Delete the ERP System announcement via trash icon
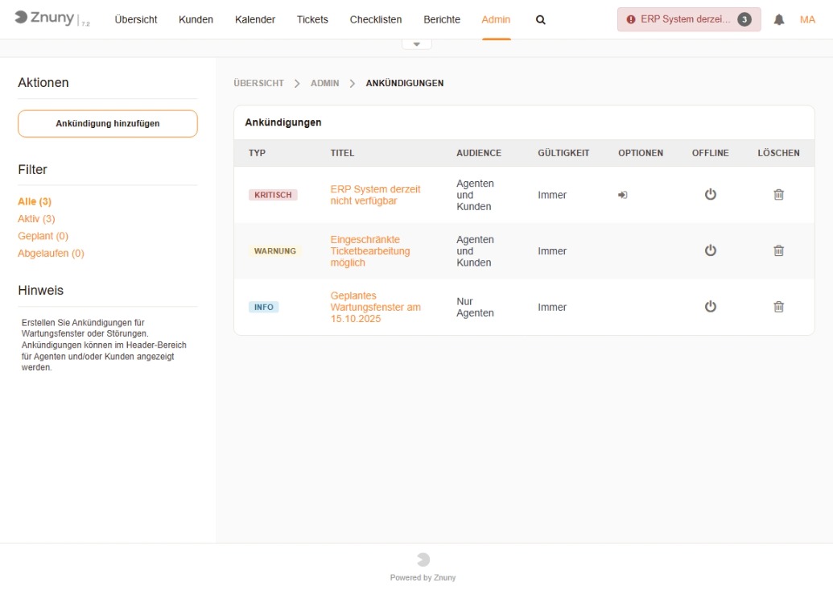Image resolution: width=833 pixels, height=591 pixels. [778, 195]
